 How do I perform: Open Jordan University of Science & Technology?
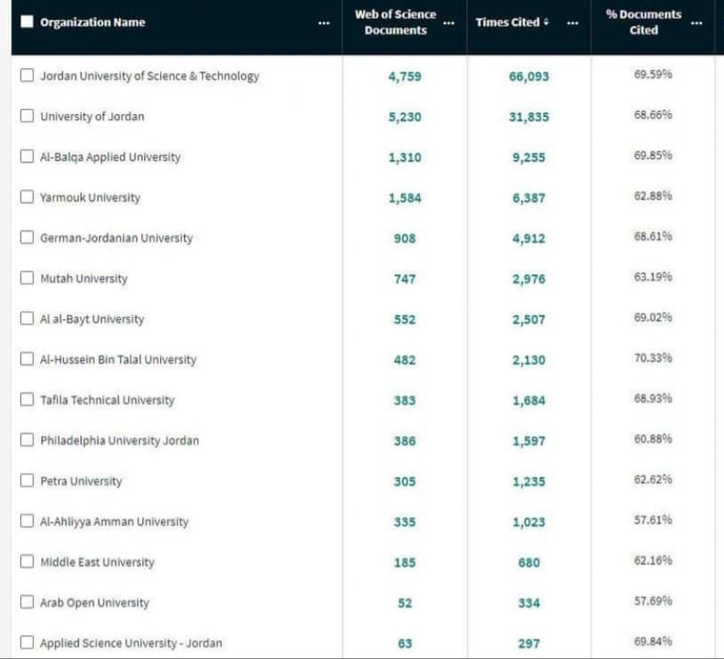click(x=150, y=77)
